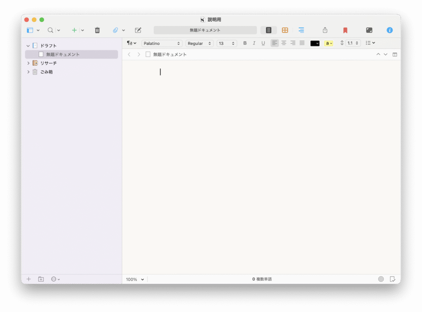Screen dimensions: 422x312
Task: Switch to outliner view mode
Action: 301,30
